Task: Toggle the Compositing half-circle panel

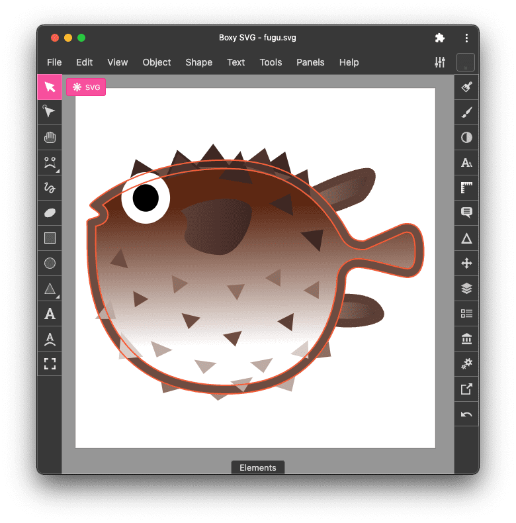Action: (x=466, y=138)
